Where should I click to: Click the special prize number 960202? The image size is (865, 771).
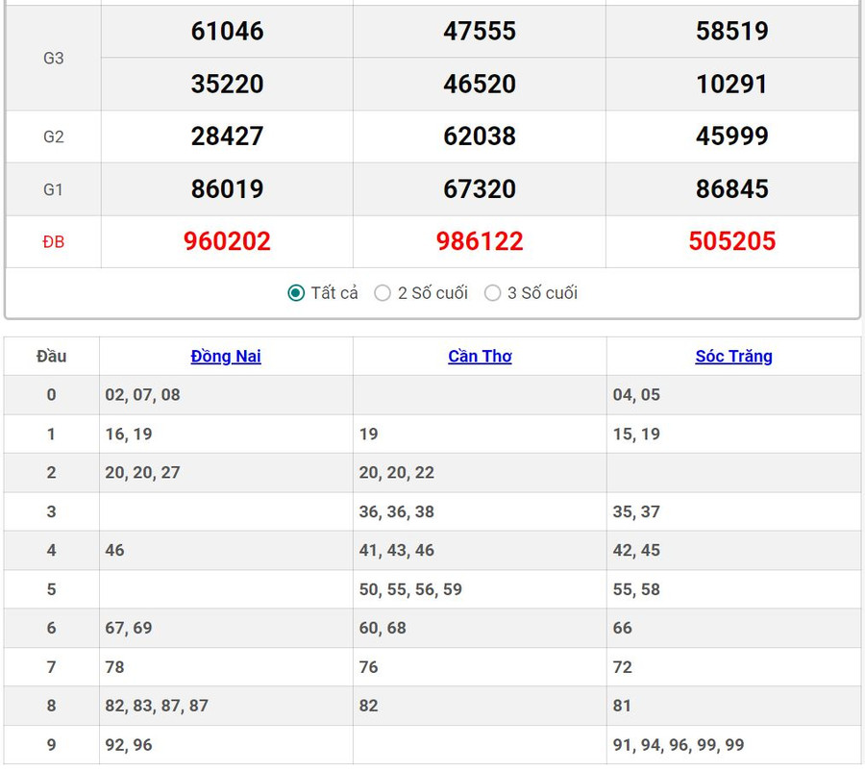pyautogui.click(x=227, y=241)
